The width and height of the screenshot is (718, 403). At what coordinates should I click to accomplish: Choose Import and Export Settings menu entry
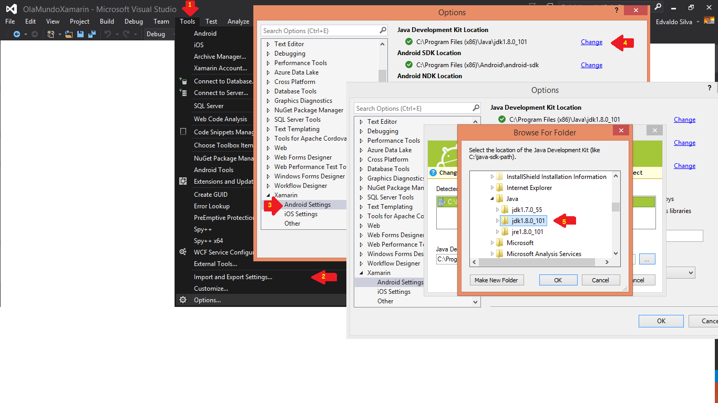pyautogui.click(x=233, y=277)
